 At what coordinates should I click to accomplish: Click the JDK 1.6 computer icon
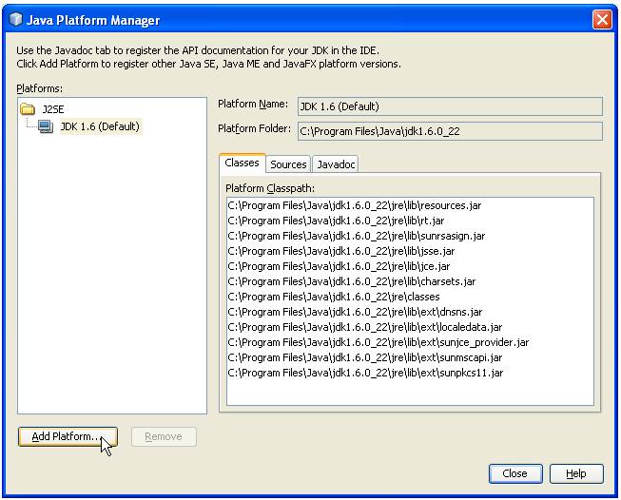click(46, 127)
